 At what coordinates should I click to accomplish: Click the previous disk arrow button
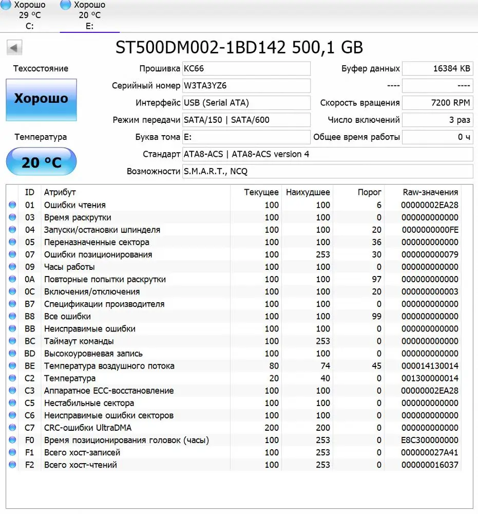[x=14, y=48]
